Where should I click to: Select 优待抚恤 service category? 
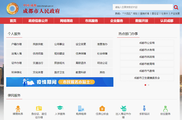(38, 54)
